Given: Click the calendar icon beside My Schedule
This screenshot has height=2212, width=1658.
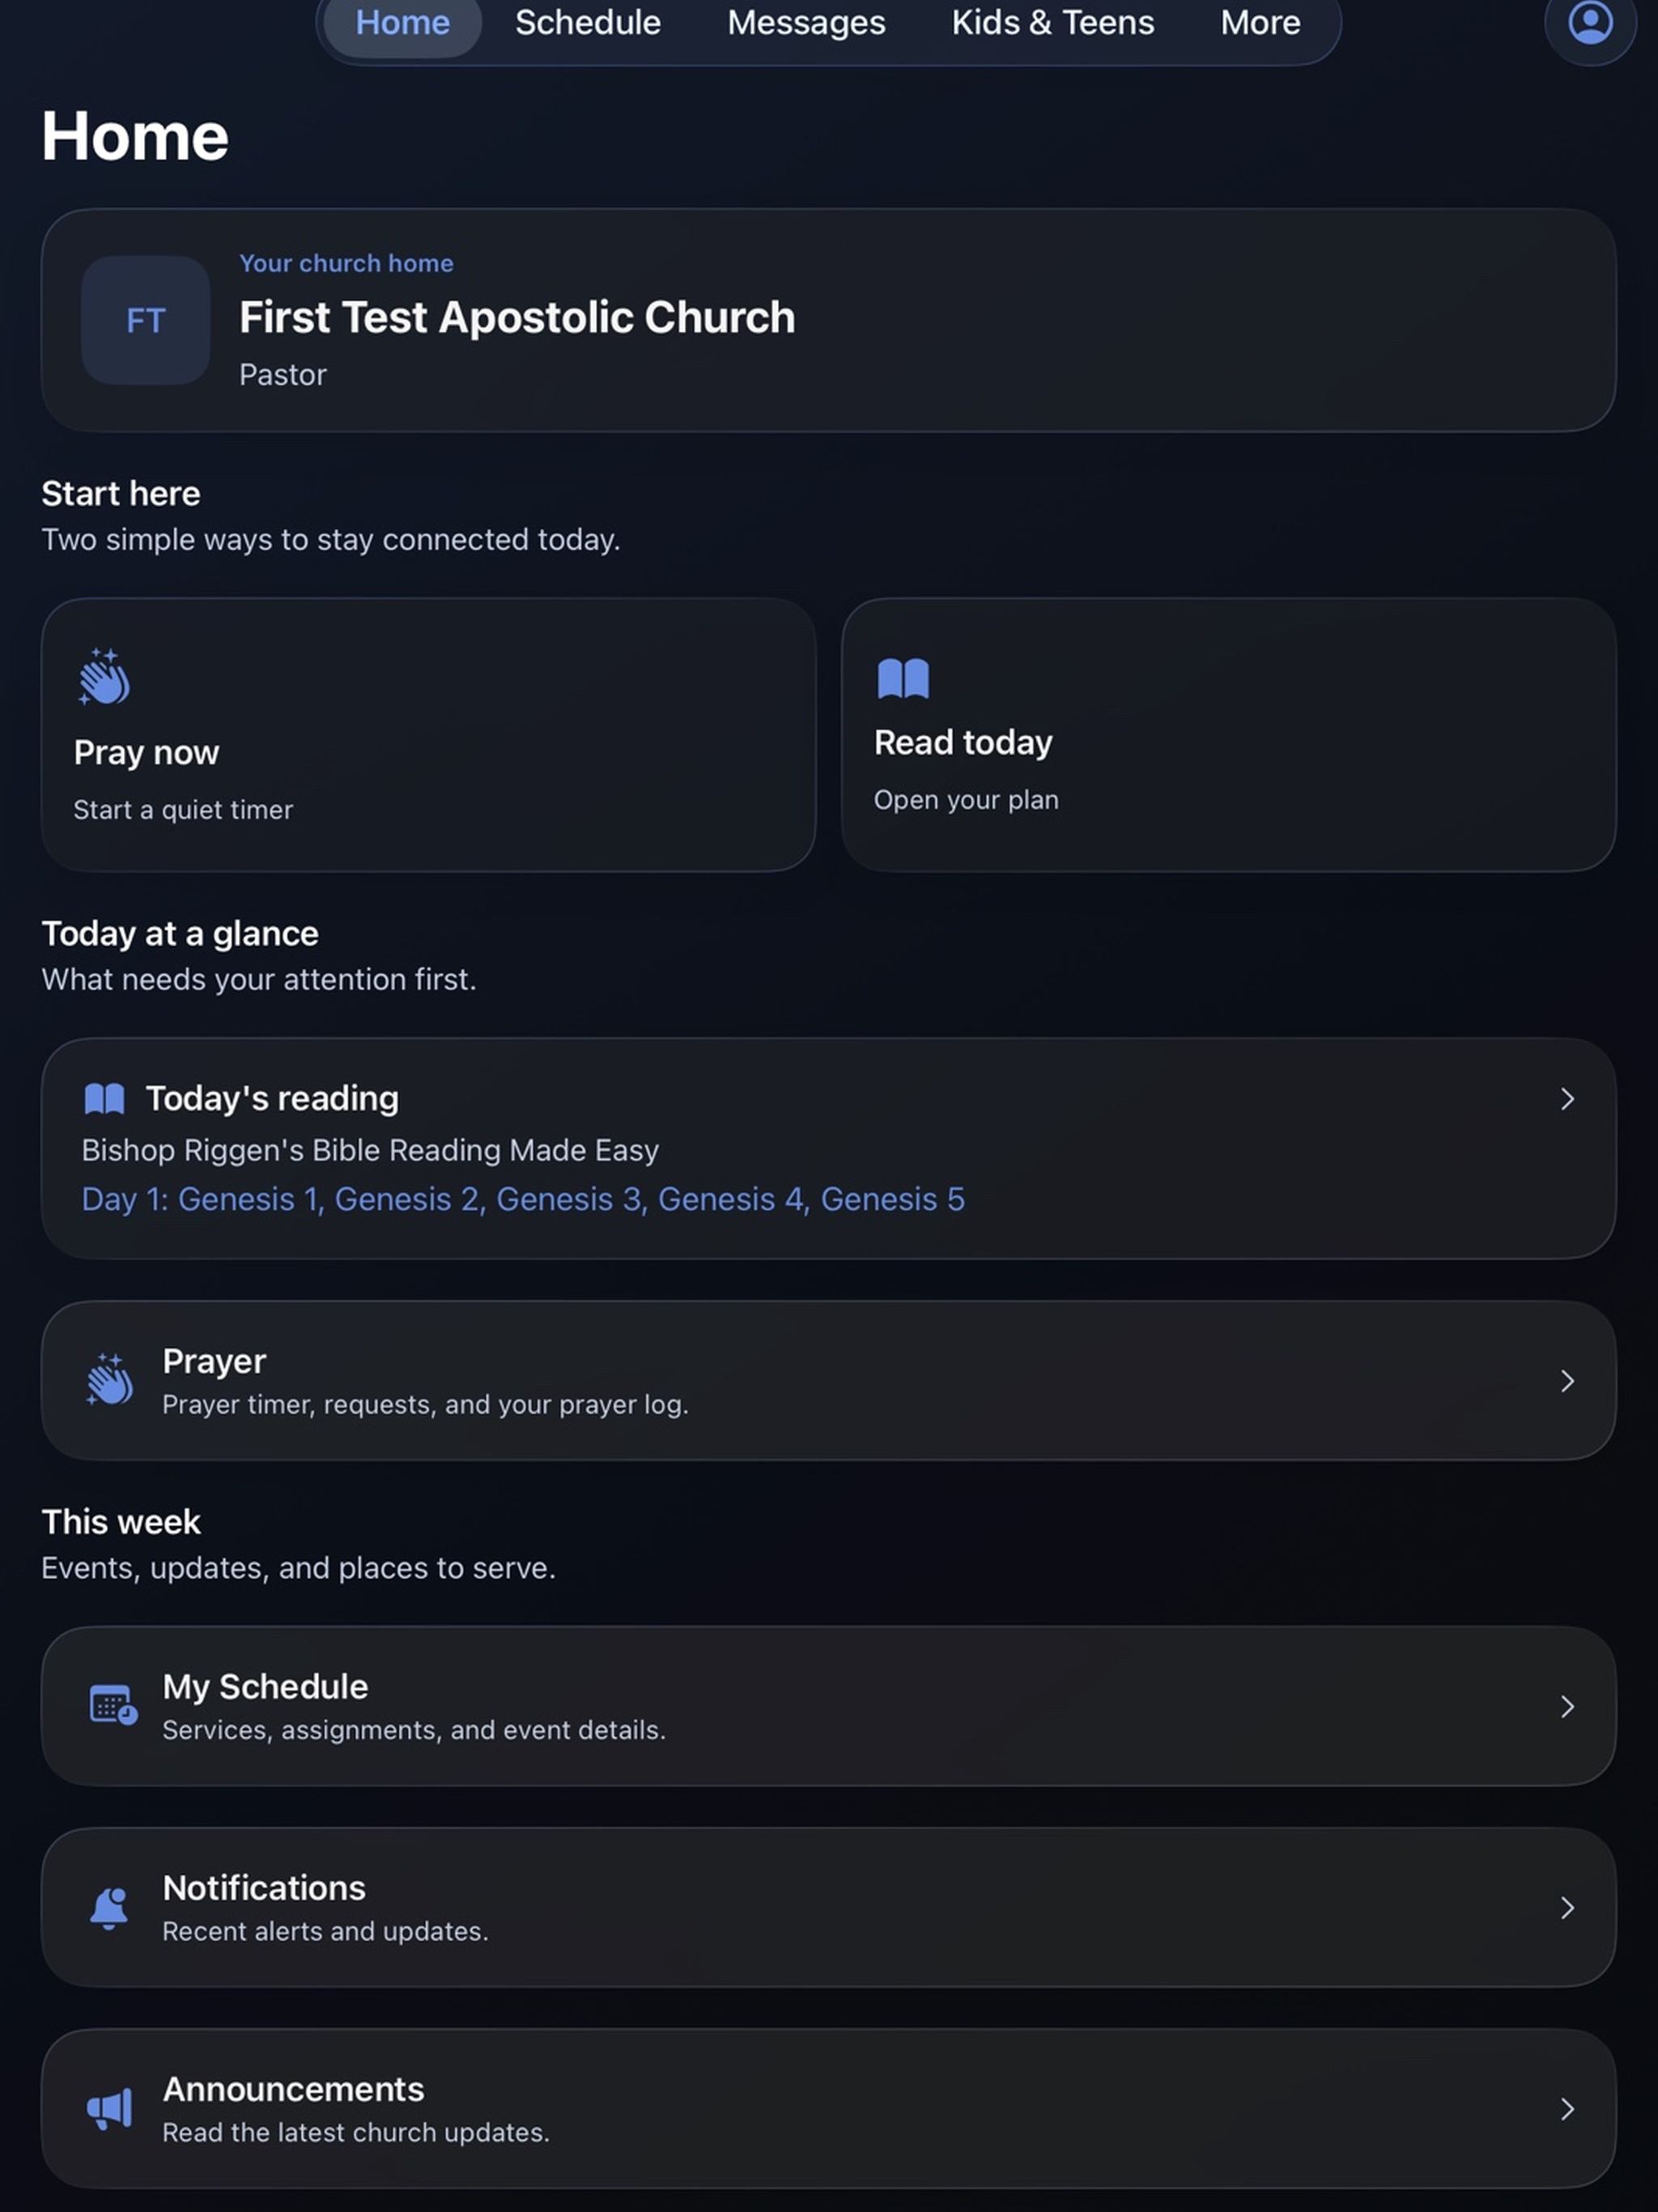Looking at the screenshot, I should tap(112, 1705).
